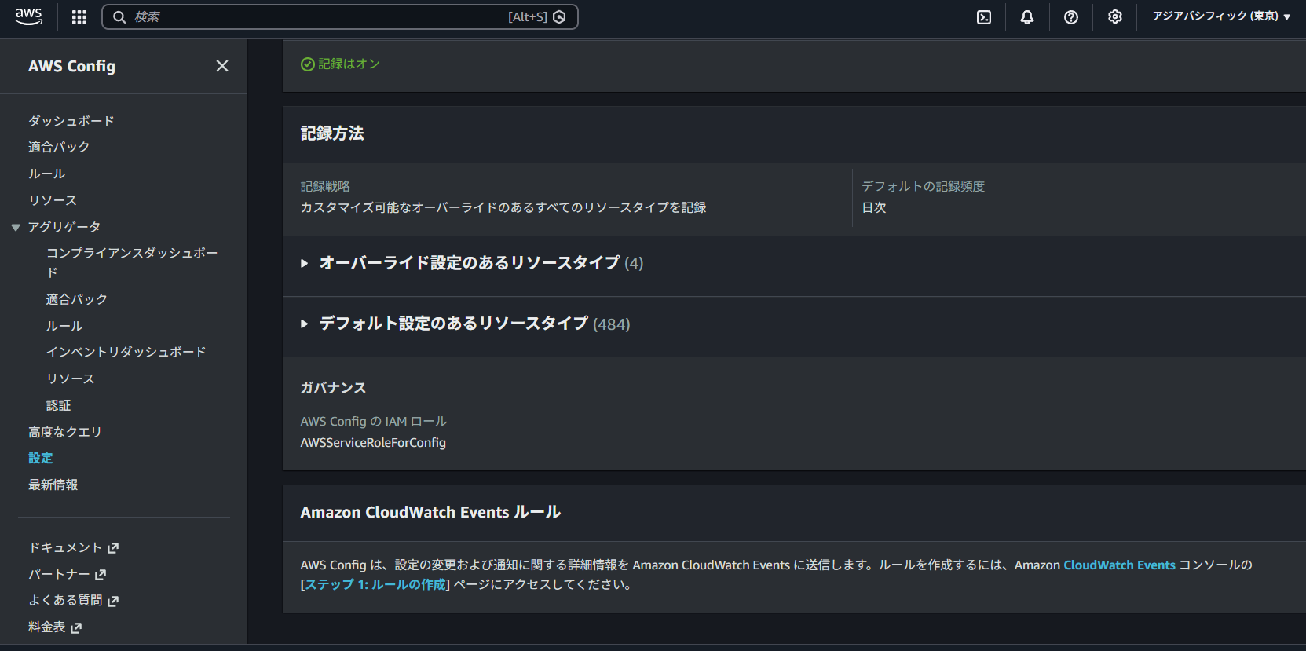The width and height of the screenshot is (1306, 651).
Task: Open the services grid menu icon
Action: (x=79, y=17)
